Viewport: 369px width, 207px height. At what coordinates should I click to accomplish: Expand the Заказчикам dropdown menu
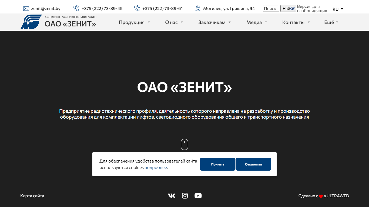[x=214, y=22]
